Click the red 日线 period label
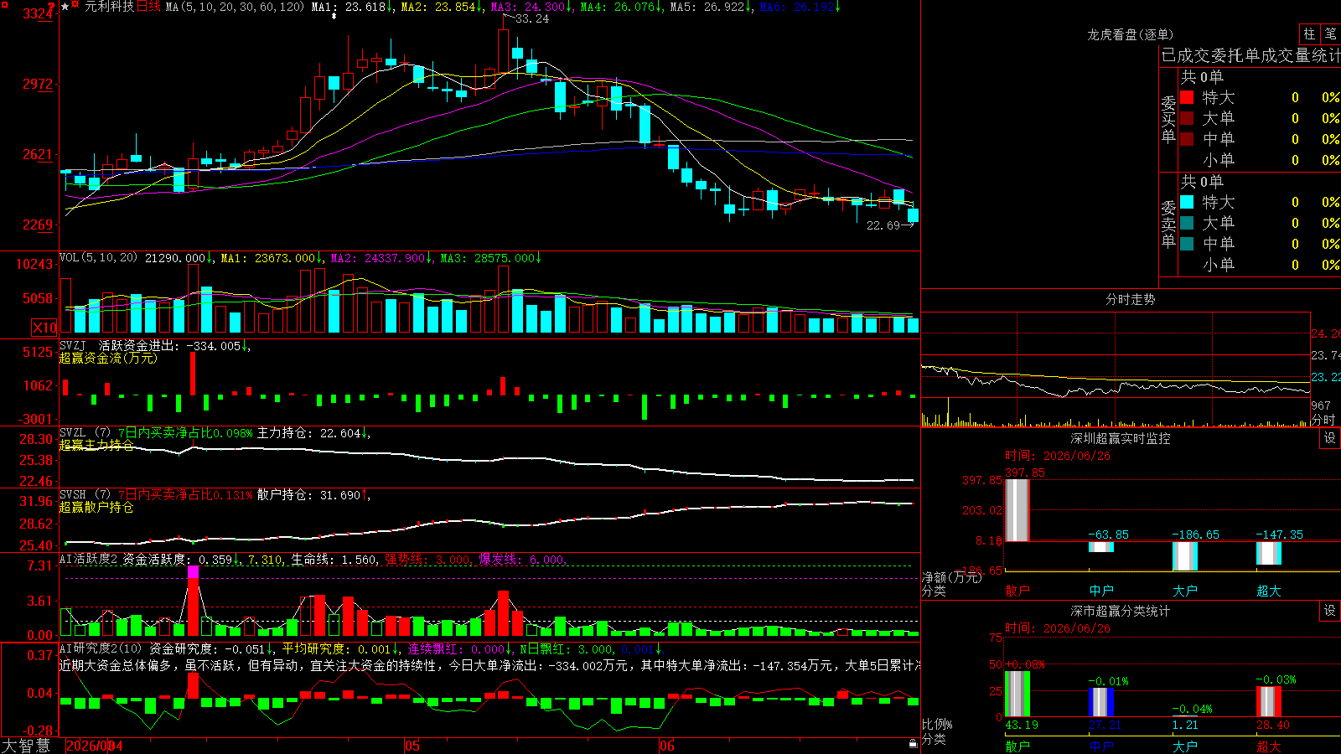 [x=148, y=7]
